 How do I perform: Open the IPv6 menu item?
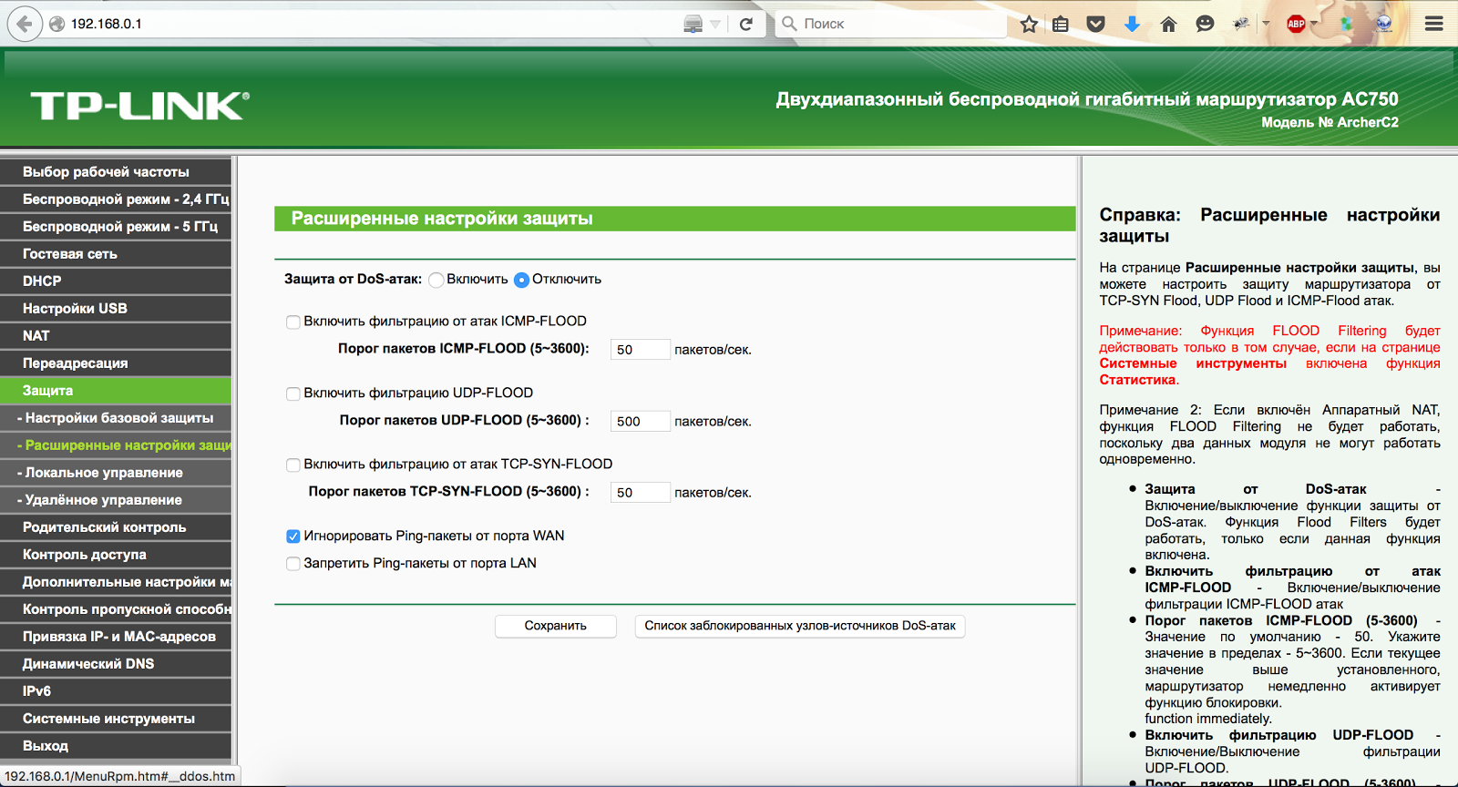(x=116, y=690)
